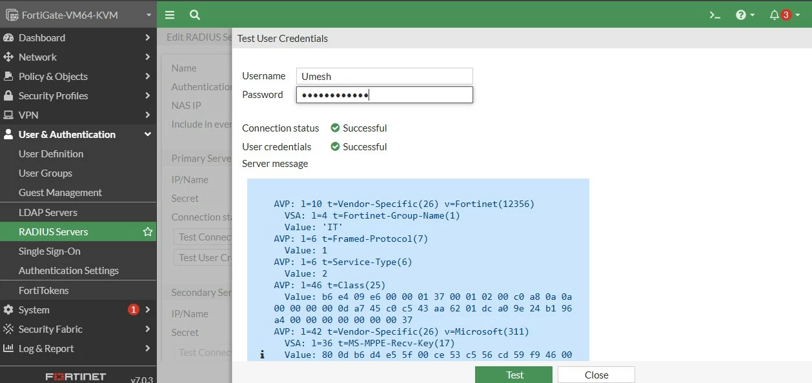Expand the Network menu chevron
Image resolution: width=812 pixels, height=383 pixels.
pyautogui.click(x=148, y=57)
